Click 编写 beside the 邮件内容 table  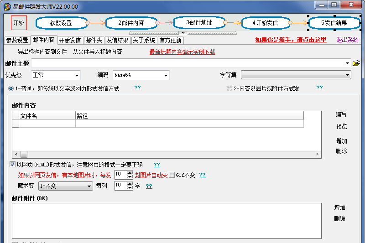click(341, 114)
